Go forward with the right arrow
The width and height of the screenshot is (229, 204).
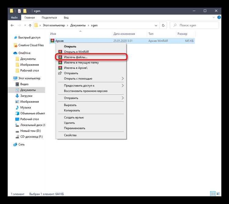(x=19, y=25)
